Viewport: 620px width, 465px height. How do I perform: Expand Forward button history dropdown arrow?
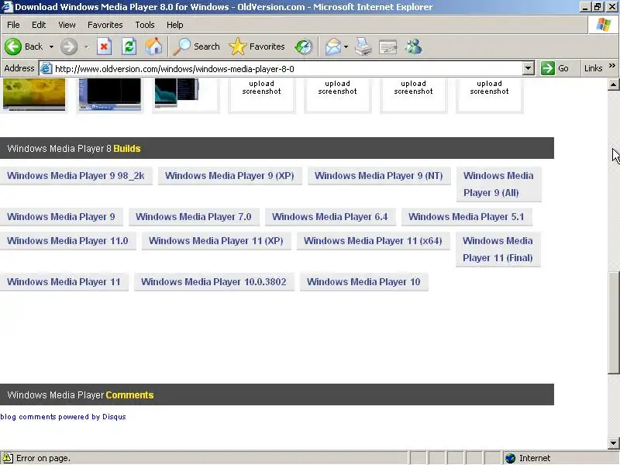pyautogui.click(x=86, y=46)
